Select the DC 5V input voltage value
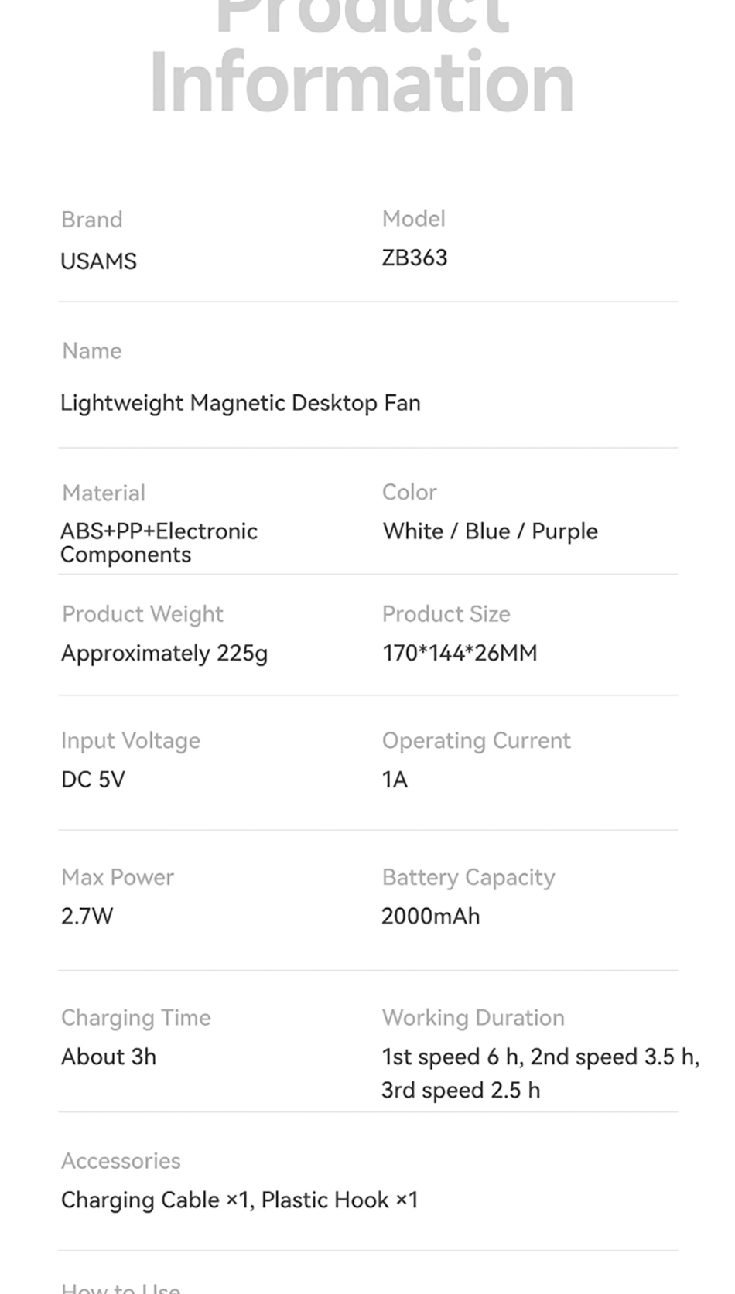Viewport: 735px width, 1294px height. pyautogui.click(x=93, y=779)
